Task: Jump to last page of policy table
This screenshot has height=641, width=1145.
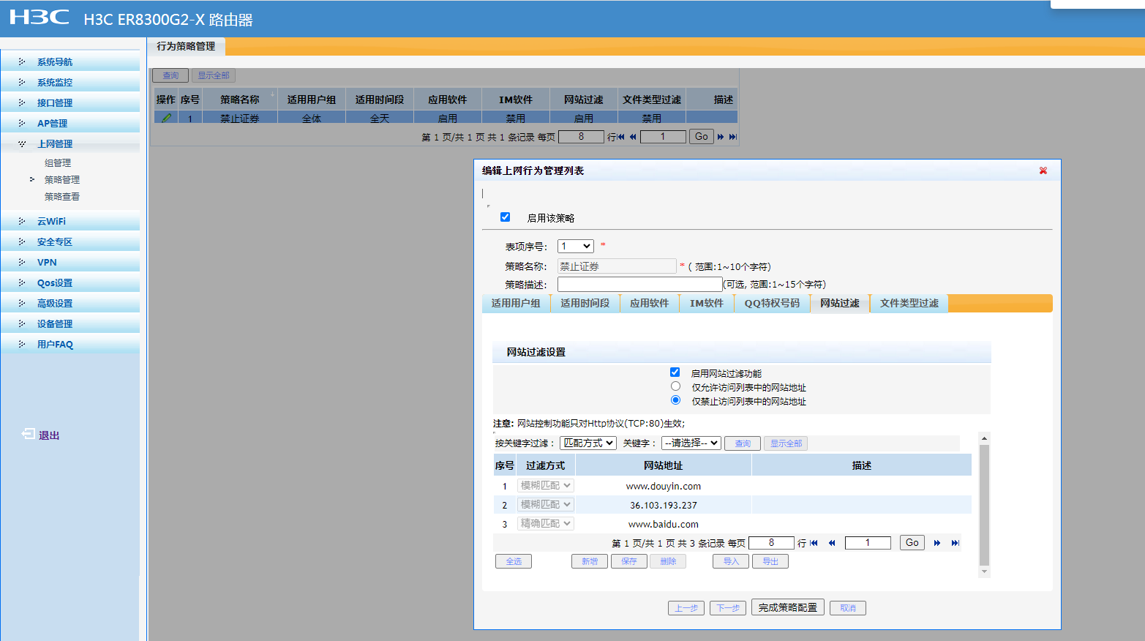Action: pyautogui.click(x=732, y=137)
